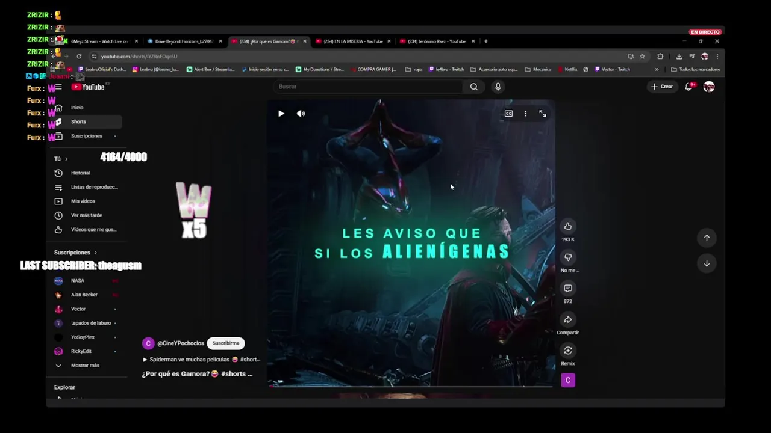Click the ¿Por qué es Gamora? title
The height and width of the screenshot is (433, 771).
coord(197,374)
